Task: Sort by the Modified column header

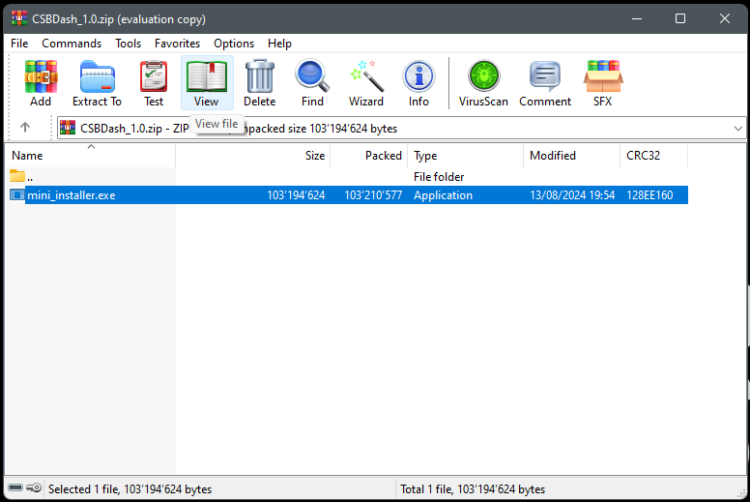Action: [553, 156]
